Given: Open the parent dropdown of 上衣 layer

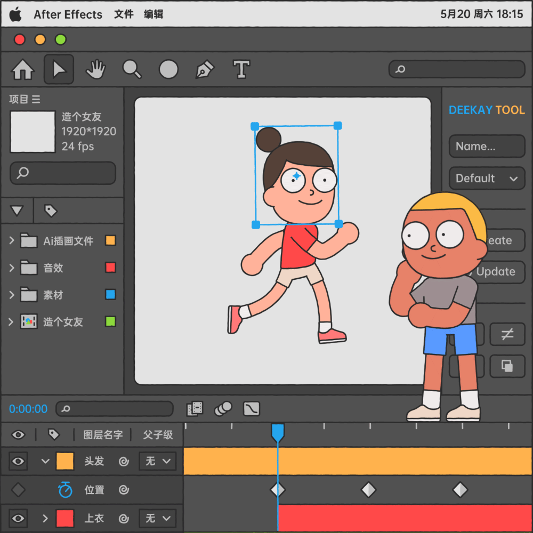Looking at the screenshot, I should pos(157,519).
